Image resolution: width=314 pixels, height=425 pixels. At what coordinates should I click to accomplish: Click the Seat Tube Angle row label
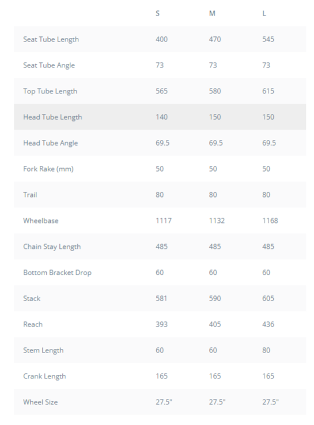49,65
